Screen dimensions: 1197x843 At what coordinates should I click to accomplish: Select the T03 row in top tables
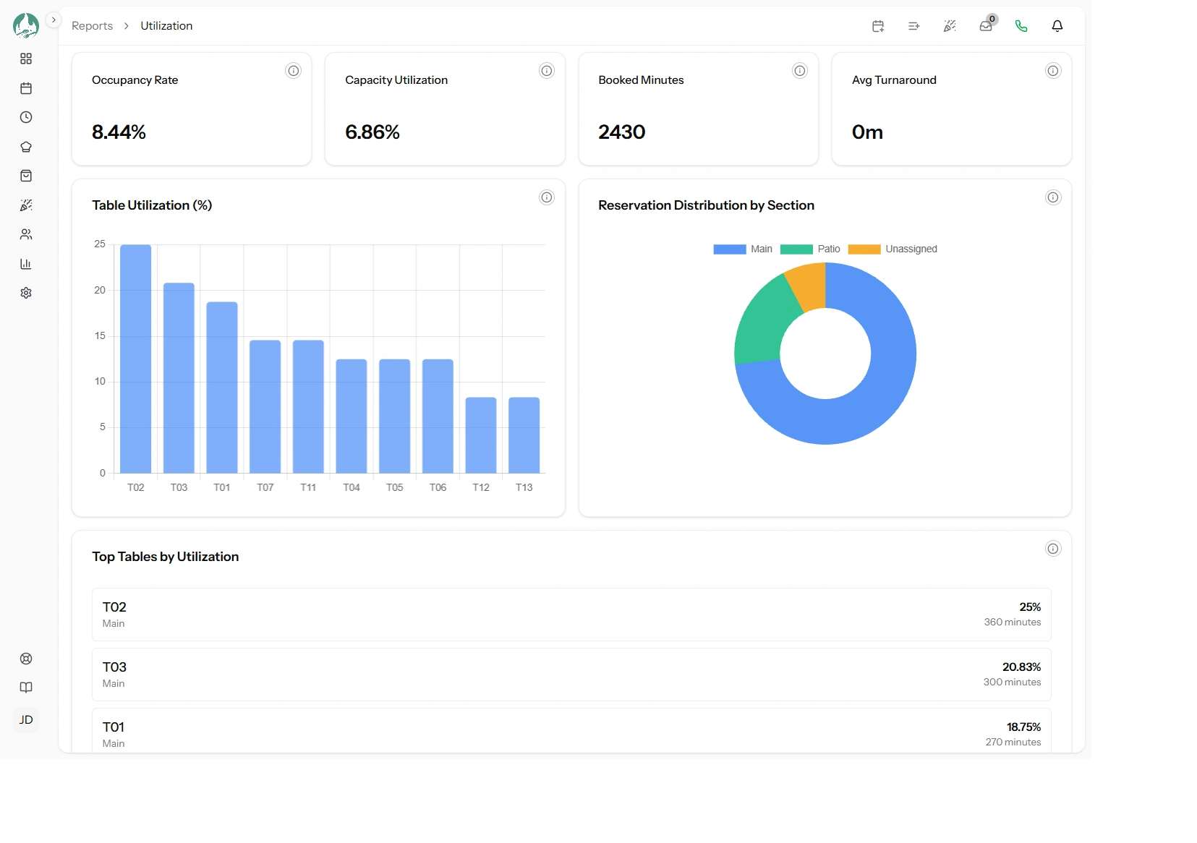pyautogui.click(x=571, y=675)
